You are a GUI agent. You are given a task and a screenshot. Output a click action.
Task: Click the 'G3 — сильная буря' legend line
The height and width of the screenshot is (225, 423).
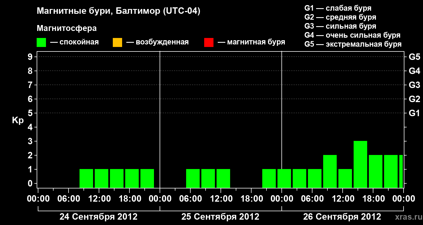(x=340, y=26)
